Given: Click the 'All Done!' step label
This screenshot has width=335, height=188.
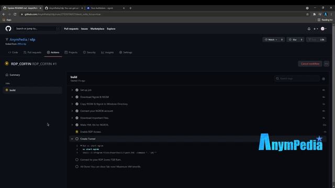Looking at the screenshot, I should pos(110,167).
